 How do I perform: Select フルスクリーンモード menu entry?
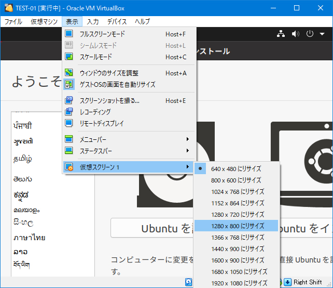point(129,34)
